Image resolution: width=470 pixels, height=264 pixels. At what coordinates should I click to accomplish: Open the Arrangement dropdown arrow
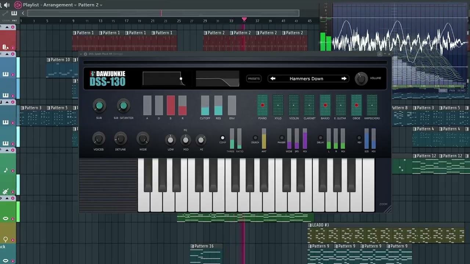coord(75,5)
